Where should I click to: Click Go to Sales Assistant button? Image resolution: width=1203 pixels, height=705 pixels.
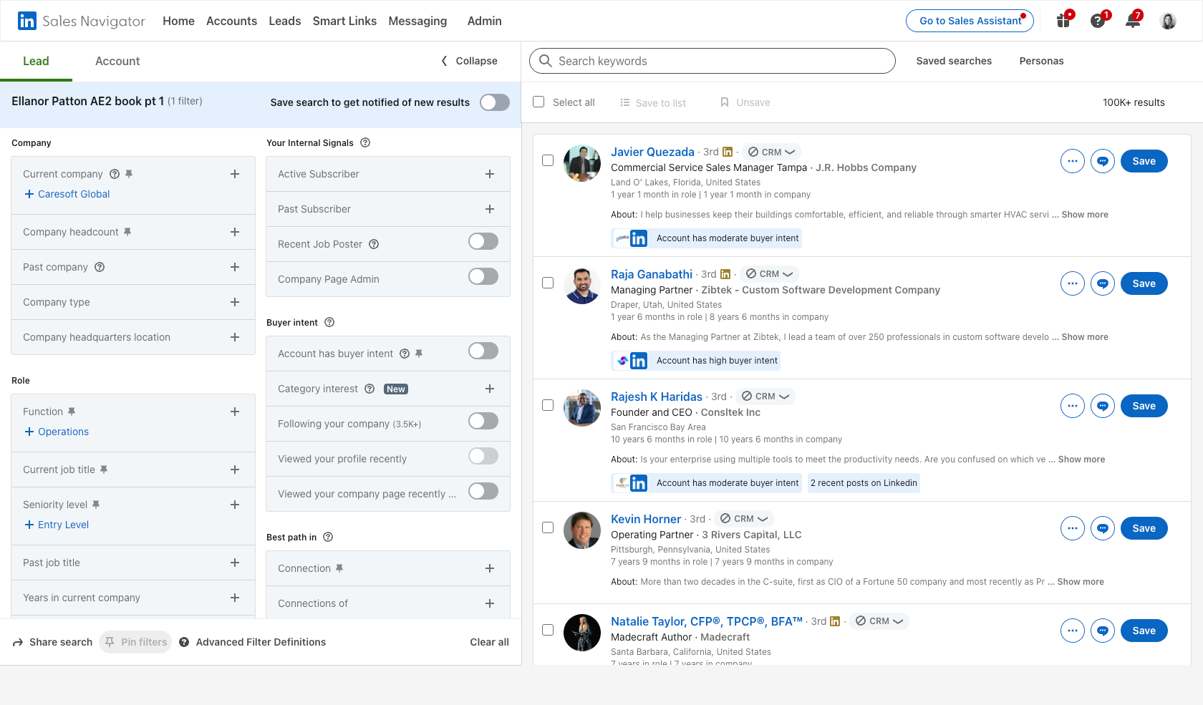click(970, 21)
